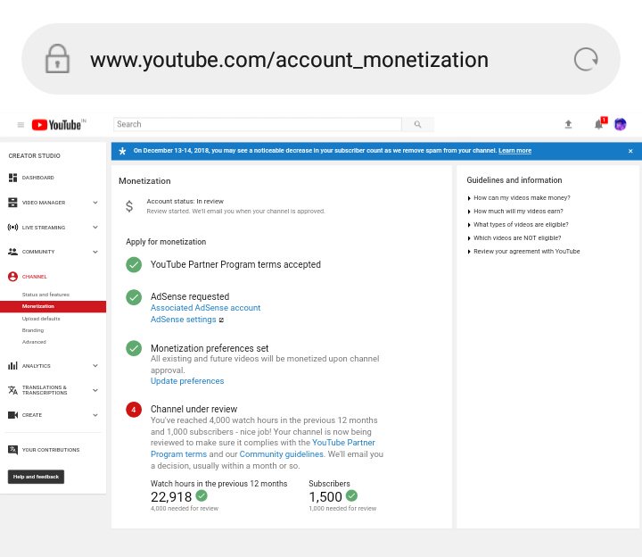Dismiss the blue subscriber notice banner
The image size is (642, 557).
click(630, 151)
